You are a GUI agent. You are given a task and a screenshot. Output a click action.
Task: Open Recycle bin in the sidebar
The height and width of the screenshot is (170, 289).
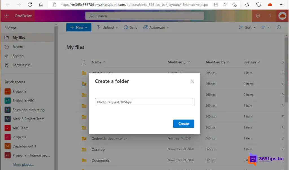tap(21, 65)
